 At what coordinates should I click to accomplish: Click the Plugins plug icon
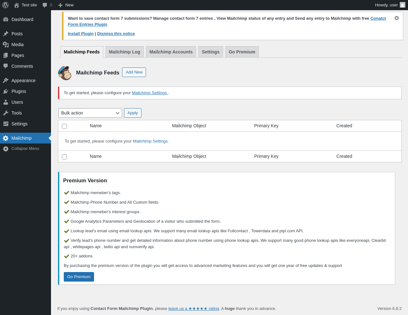click(6, 91)
